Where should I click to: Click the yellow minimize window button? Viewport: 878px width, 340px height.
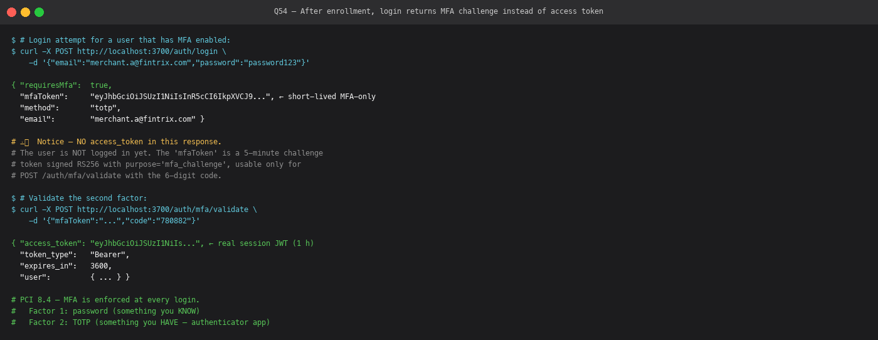(x=25, y=12)
